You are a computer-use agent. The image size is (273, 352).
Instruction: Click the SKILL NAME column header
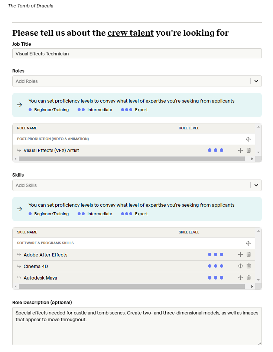(x=27, y=232)
